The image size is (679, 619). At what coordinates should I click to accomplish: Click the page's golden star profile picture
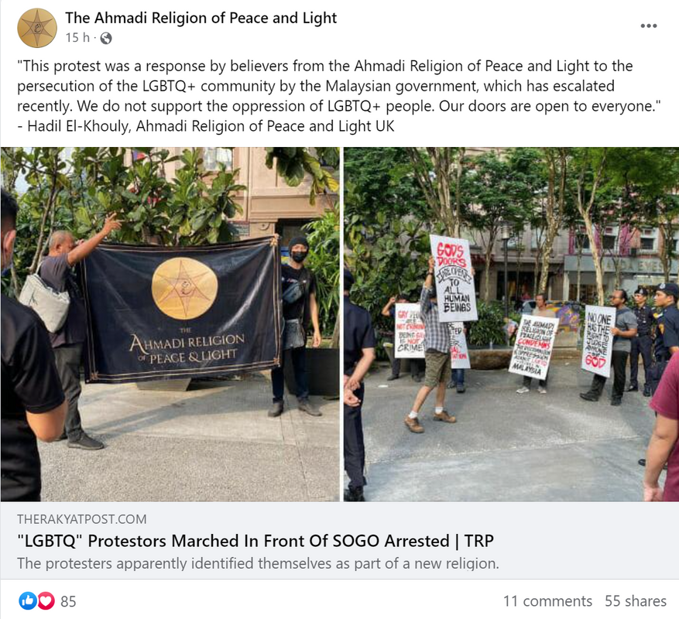click(x=37, y=28)
